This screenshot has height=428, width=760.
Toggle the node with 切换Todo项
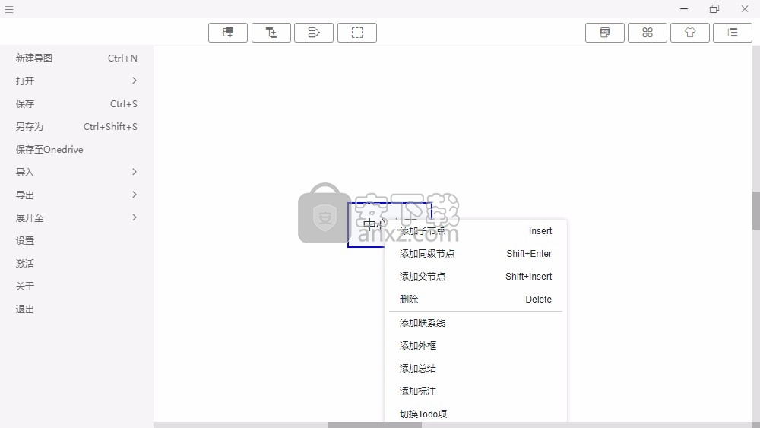point(423,414)
